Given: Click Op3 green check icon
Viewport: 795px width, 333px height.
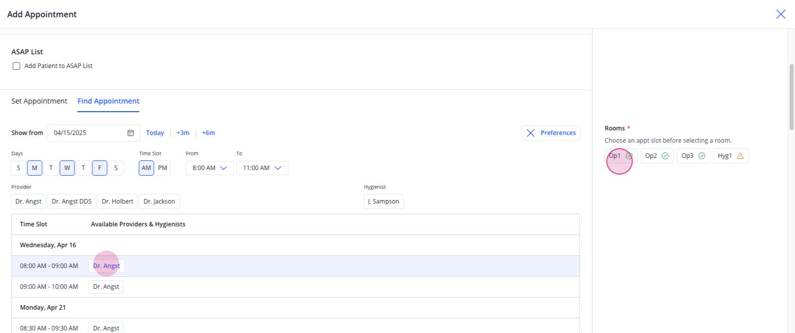Looking at the screenshot, I should tap(702, 156).
